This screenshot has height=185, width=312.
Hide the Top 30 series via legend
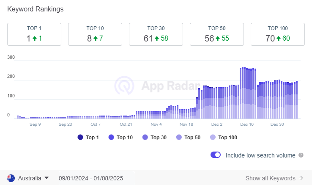point(154,137)
